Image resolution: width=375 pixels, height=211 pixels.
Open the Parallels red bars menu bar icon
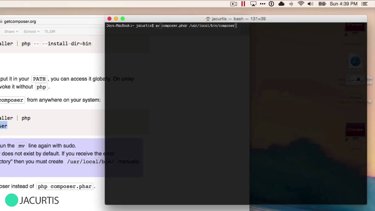click(243, 4)
